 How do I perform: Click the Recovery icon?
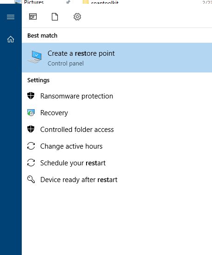coord(31,113)
